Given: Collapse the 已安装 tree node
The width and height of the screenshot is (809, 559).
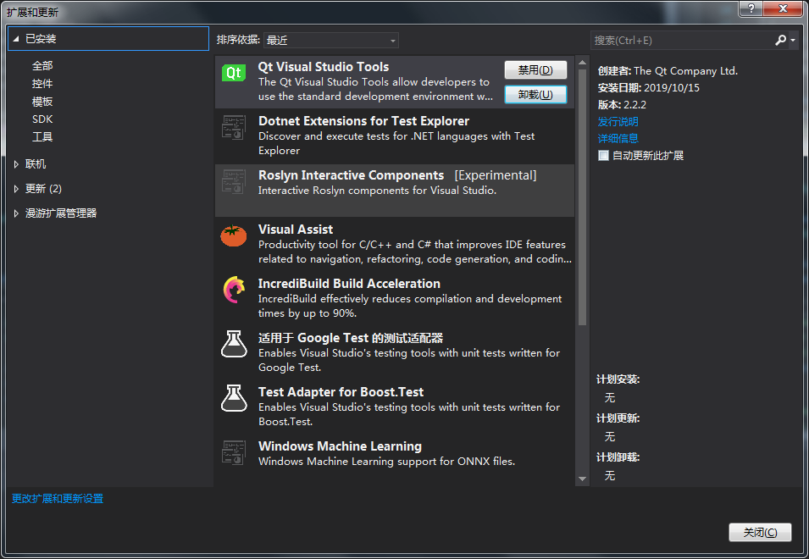Looking at the screenshot, I should pos(16,39).
